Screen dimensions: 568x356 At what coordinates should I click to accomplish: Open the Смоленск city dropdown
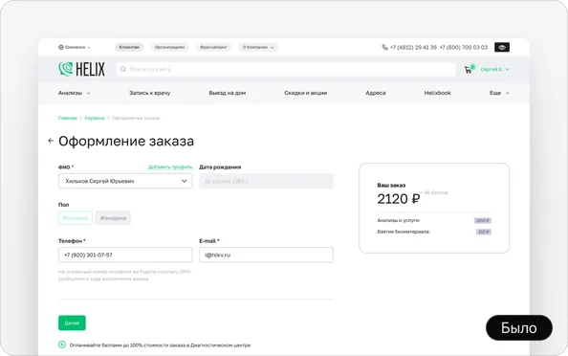75,47
